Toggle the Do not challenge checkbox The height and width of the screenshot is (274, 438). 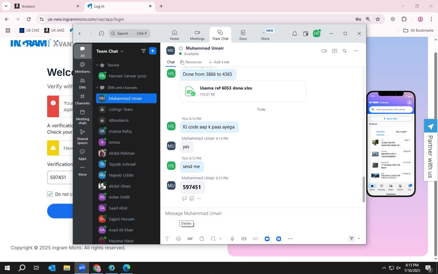(x=50, y=194)
